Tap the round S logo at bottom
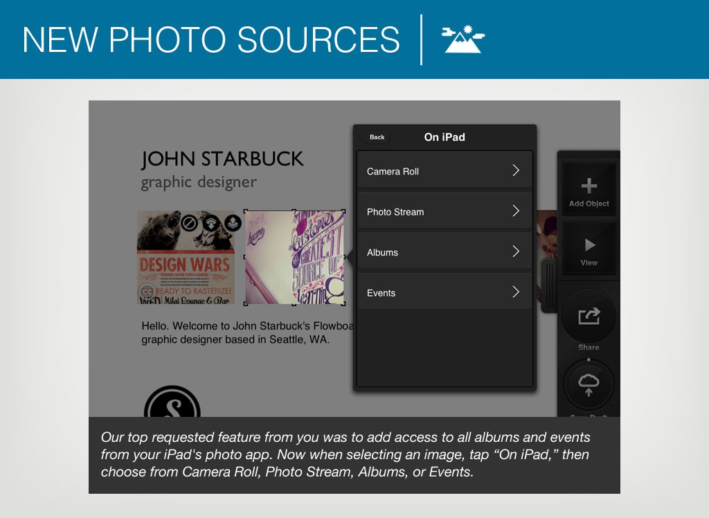The width and height of the screenshot is (709, 518). point(172,405)
